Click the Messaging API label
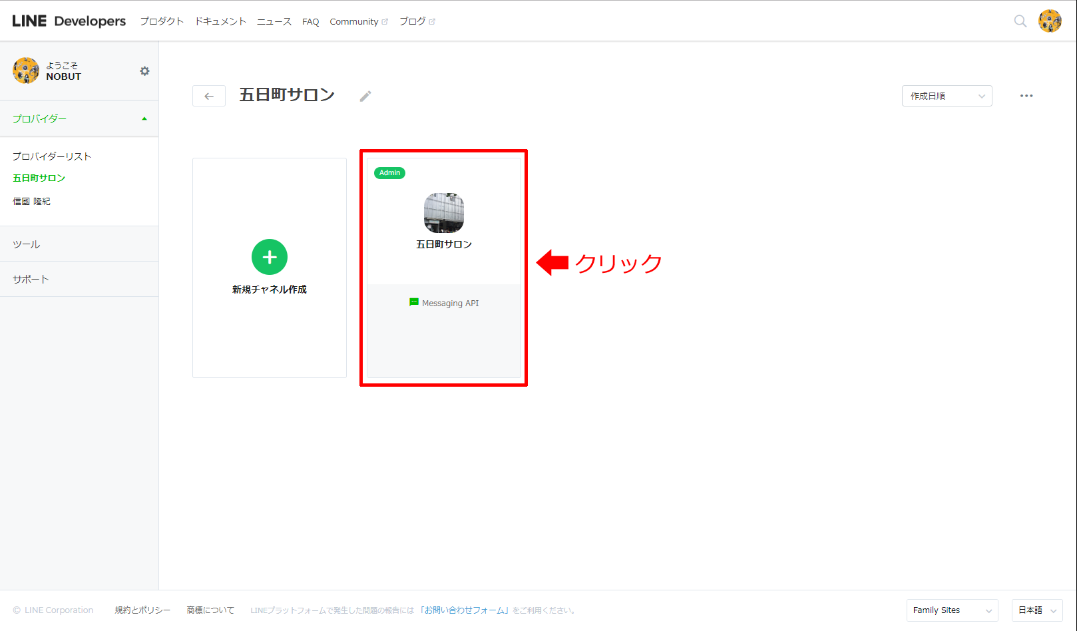 tap(451, 304)
